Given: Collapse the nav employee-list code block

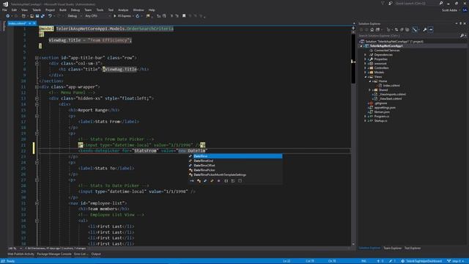Looking at the screenshot, I should [37, 203].
